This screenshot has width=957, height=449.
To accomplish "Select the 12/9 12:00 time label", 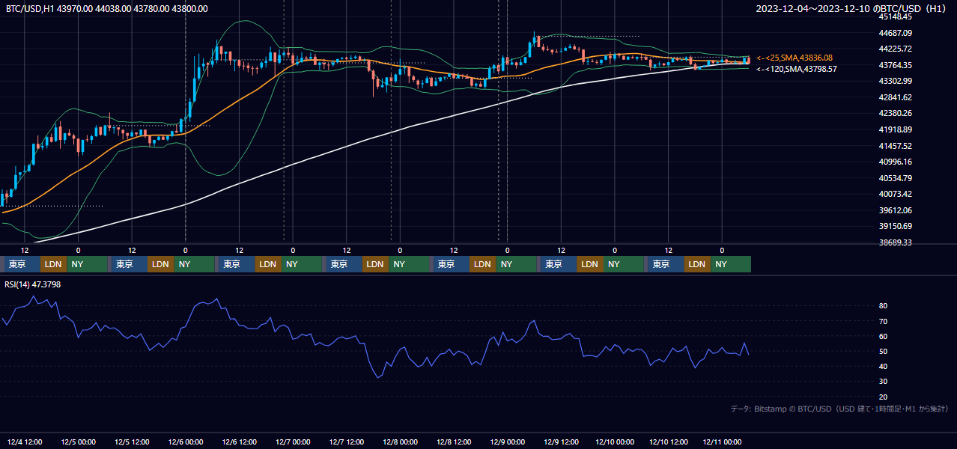I will coord(562,442).
